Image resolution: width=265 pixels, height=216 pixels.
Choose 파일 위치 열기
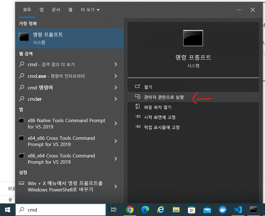tap(193, 107)
